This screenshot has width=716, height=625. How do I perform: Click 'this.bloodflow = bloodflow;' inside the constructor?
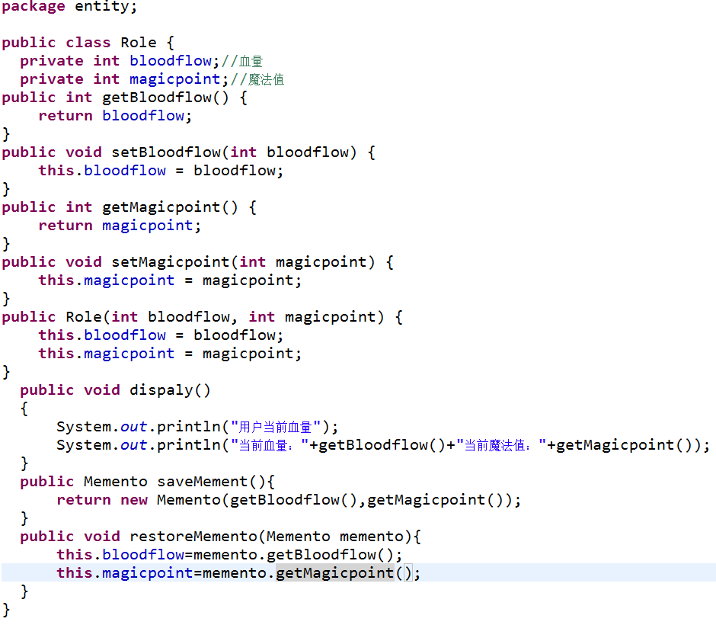161,335
